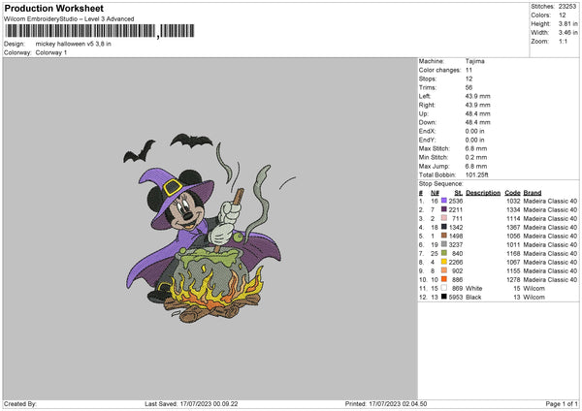Select the Machine value 'Tajima'
The width and height of the screenshot is (582, 411).
(474, 61)
